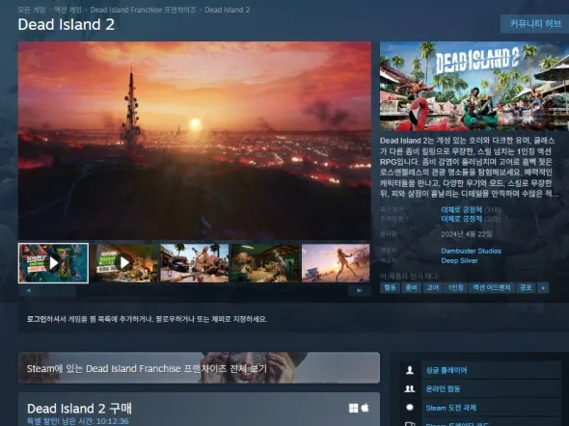Click the release date 2024년 4월 22일
The width and height of the screenshot is (569, 426).
(467, 234)
